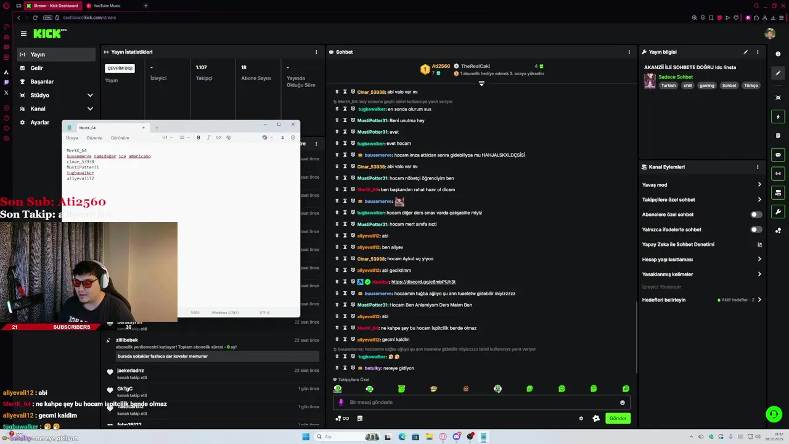The image size is (789, 444).
Task: Click the info icon in right rail
Action: [x=778, y=54]
